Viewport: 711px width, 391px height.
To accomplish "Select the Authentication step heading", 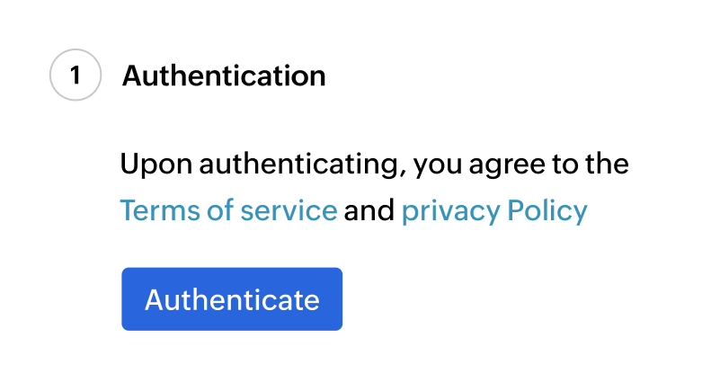I will [224, 76].
